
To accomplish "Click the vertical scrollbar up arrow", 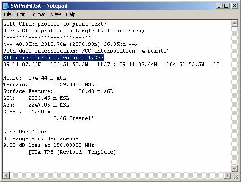I will [234, 23].
